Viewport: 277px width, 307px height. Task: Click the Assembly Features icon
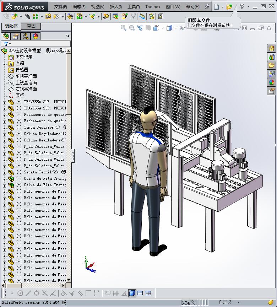[x=80, y=16]
